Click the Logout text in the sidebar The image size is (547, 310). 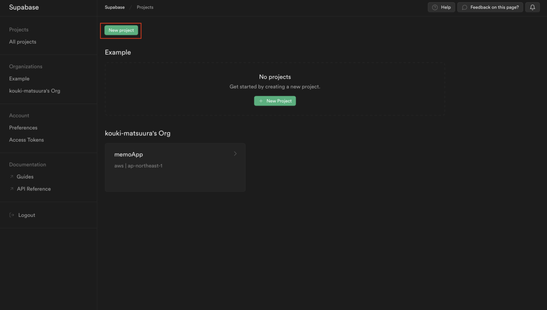click(x=26, y=215)
